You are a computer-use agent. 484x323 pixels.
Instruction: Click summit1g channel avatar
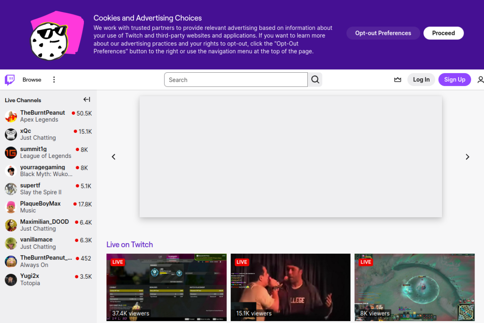pyautogui.click(x=11, y=153)
